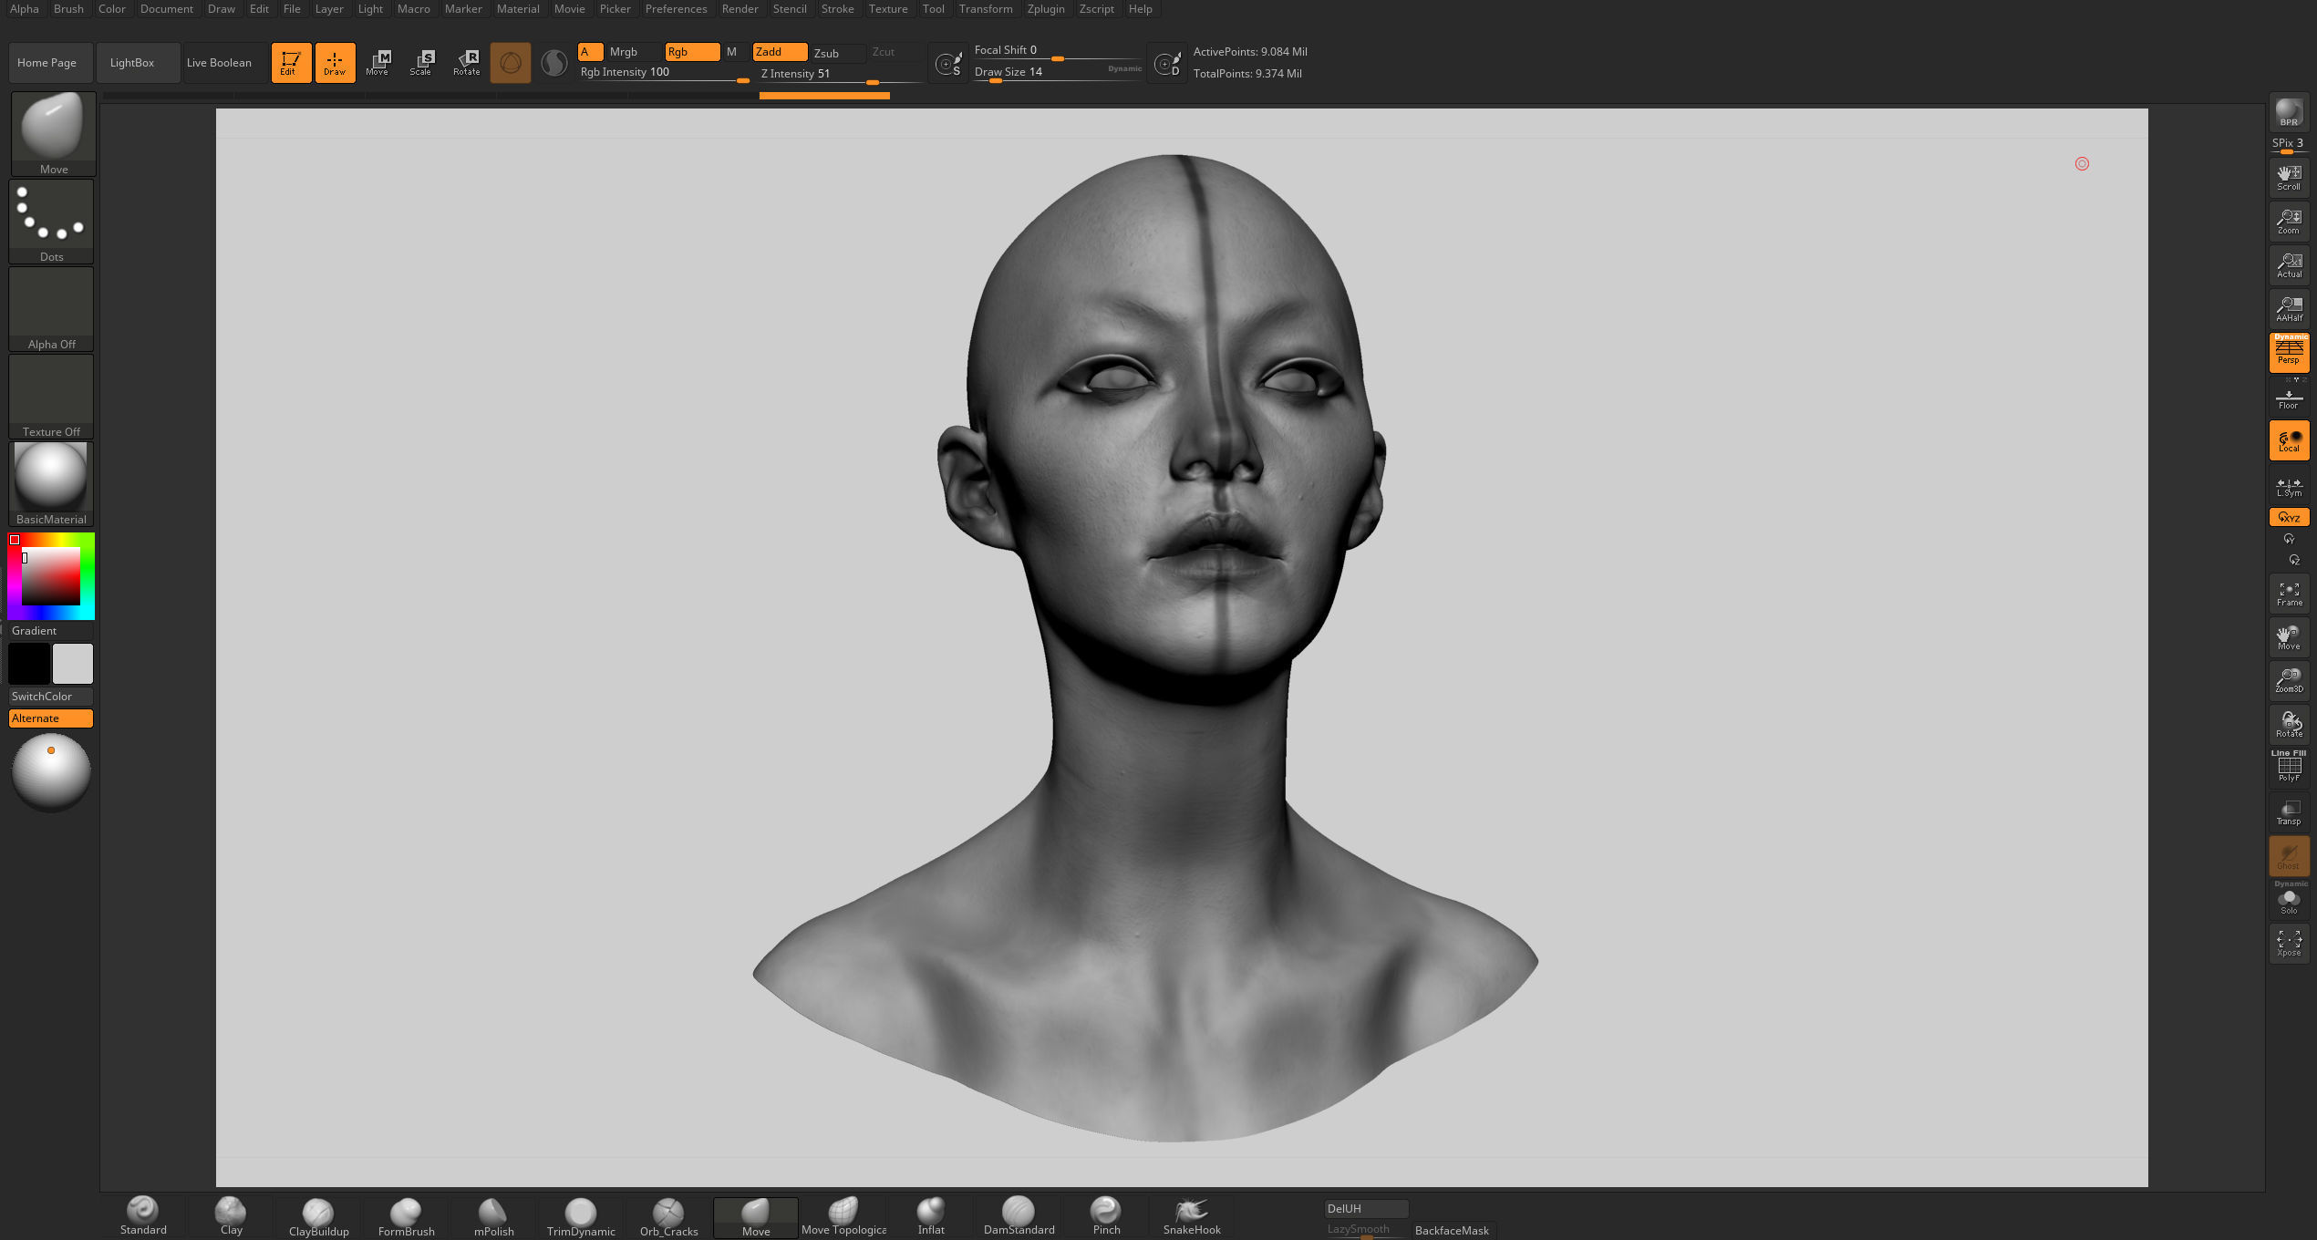
Task: Select the Orb_Cracks brush
Action: (x=668, y=1216)
